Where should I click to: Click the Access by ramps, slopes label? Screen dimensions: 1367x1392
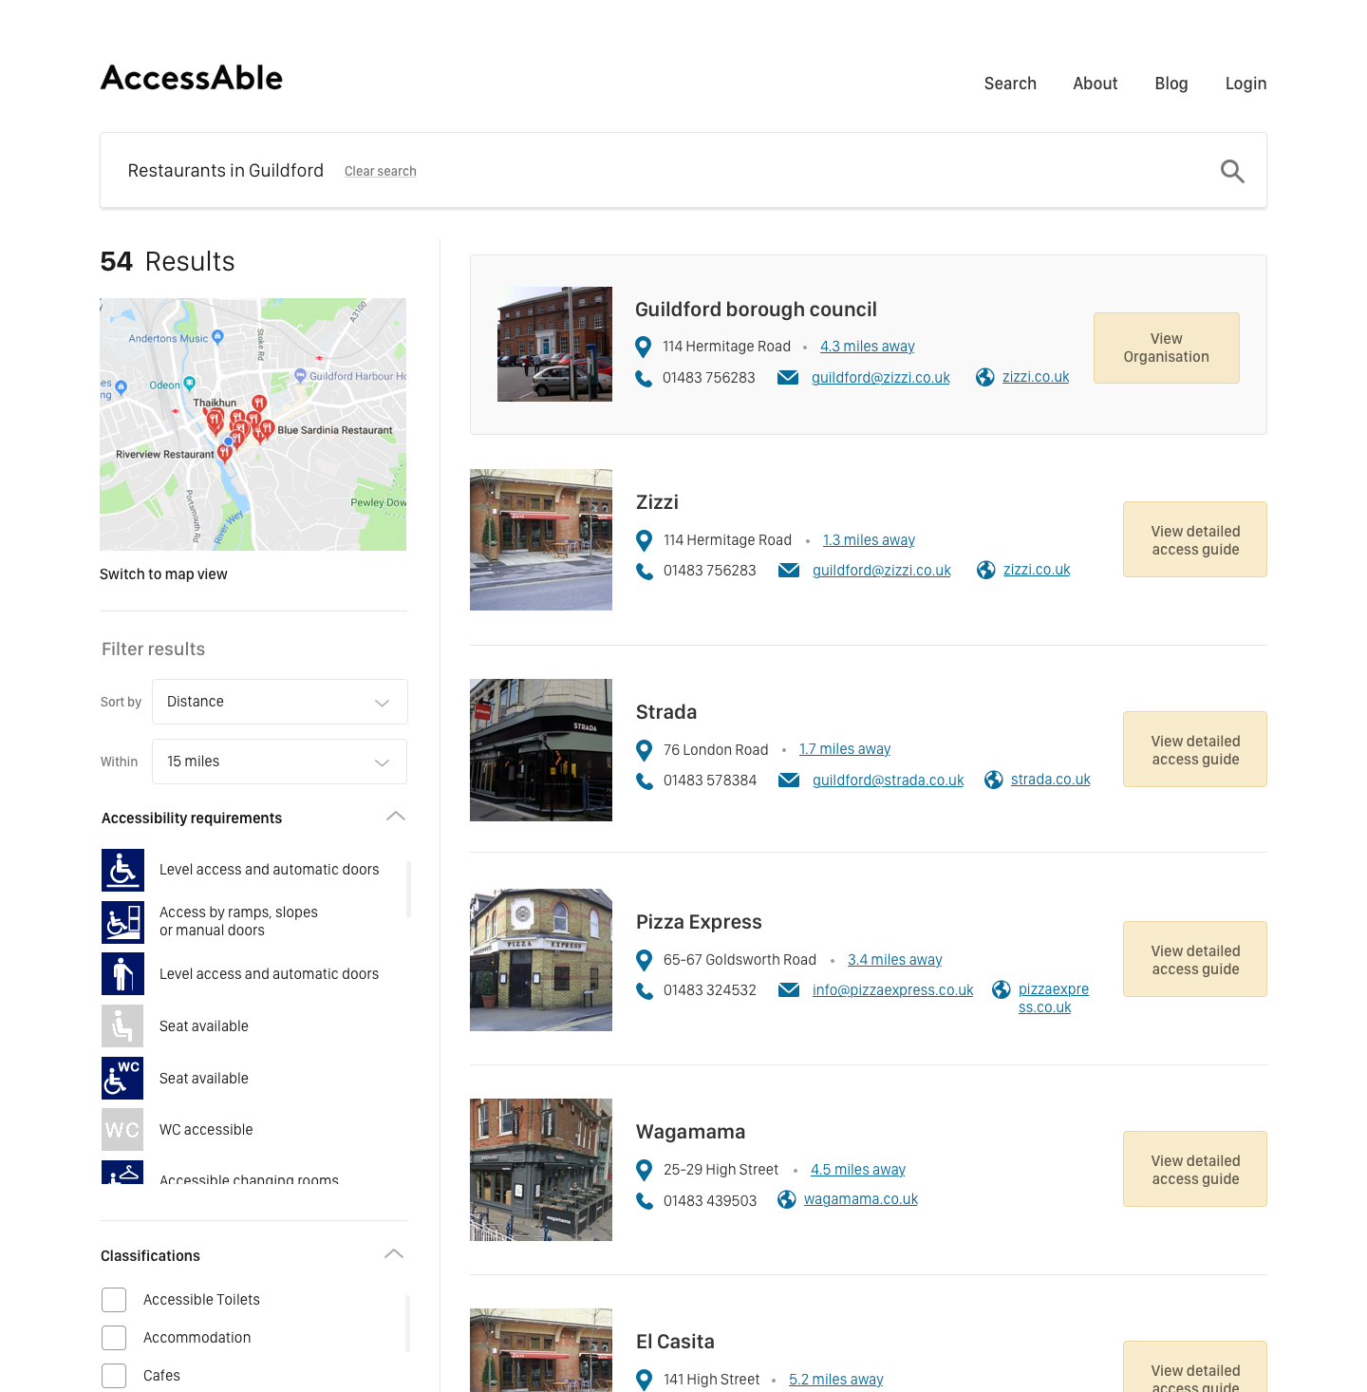click(238, 921)
